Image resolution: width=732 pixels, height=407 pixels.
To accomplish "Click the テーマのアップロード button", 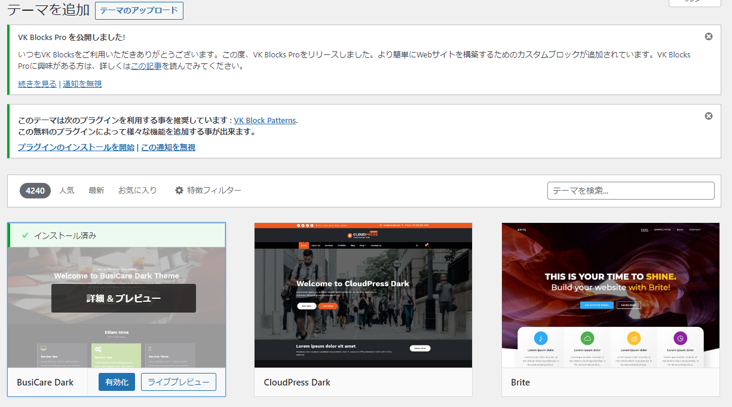I will point(139,11).
